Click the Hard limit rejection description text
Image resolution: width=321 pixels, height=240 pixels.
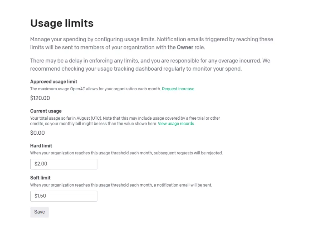point(126,153)
